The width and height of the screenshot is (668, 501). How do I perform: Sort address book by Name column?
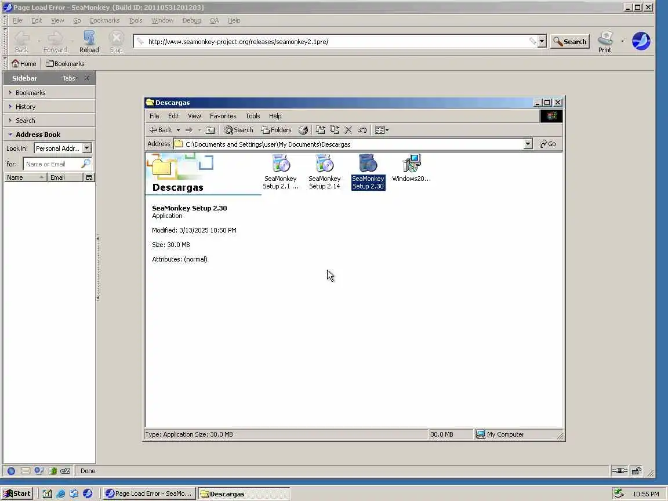(x=26, y=177)
